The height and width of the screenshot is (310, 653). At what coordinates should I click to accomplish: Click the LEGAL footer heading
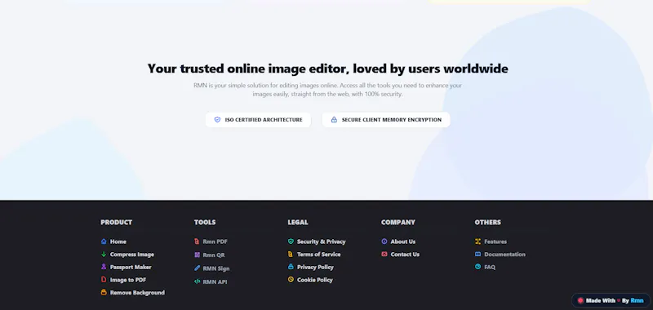[298, 222]
